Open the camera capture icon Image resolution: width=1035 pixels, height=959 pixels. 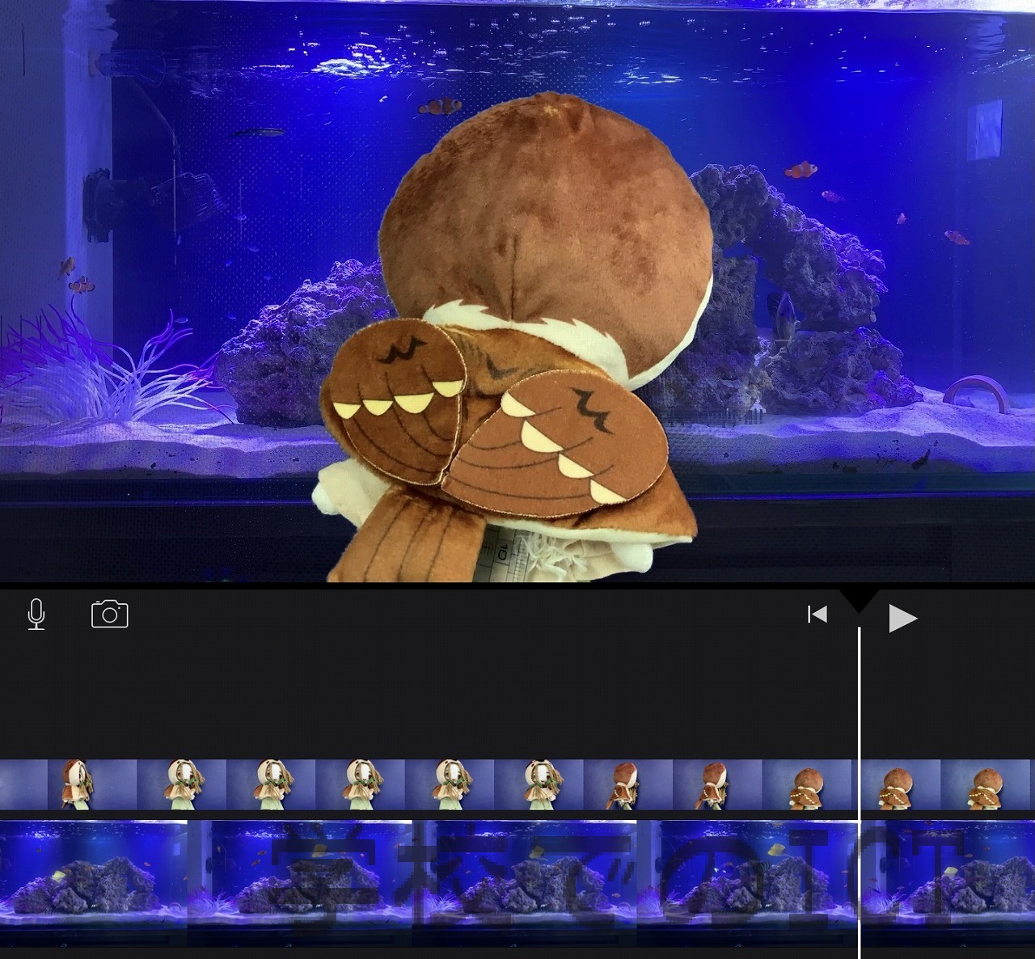tap(110, 615)
